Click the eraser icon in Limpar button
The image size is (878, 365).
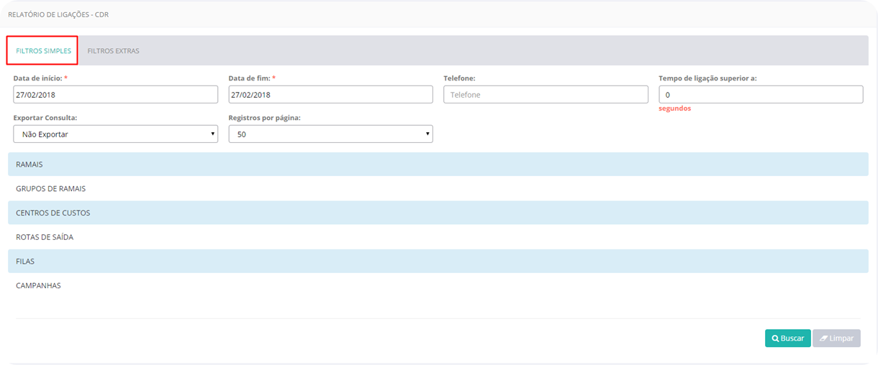[x=823, y=338]
